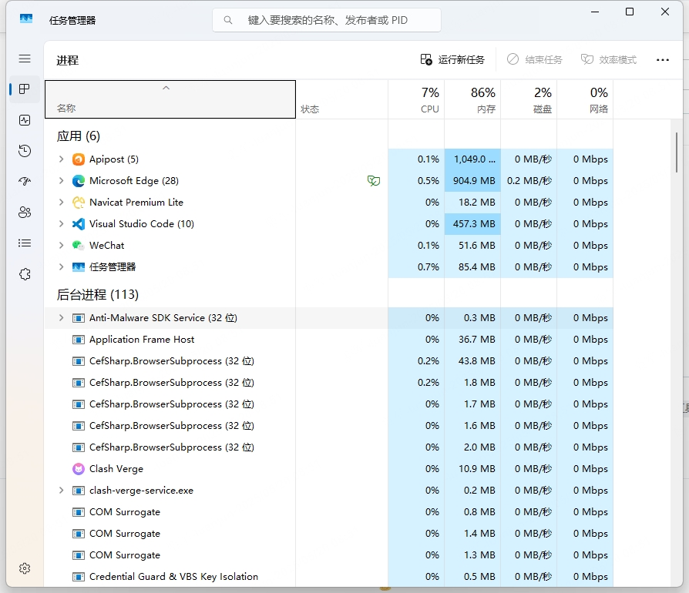The width and height of the screenshot is (689, 593).
Task: Select CefSharp.BrowserSubprocess row using 43.8 MB
Action: point(328,361)
